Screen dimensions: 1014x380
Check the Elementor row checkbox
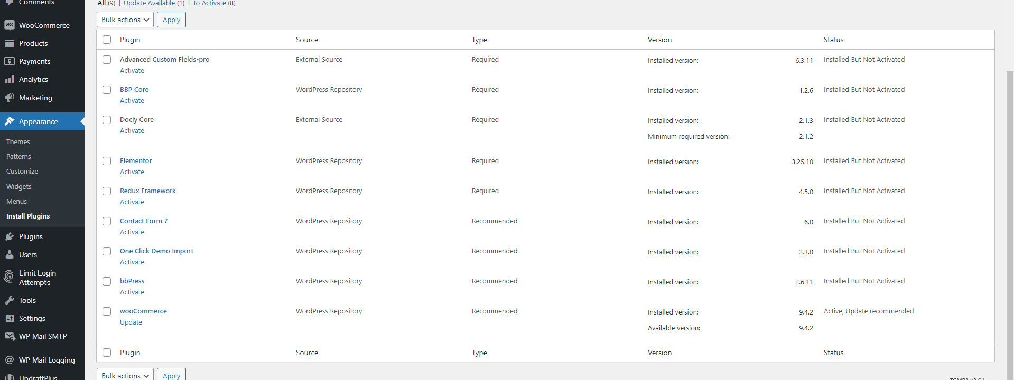coord(107,161)
